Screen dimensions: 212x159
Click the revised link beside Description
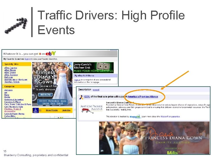click(x=96, y=90)
